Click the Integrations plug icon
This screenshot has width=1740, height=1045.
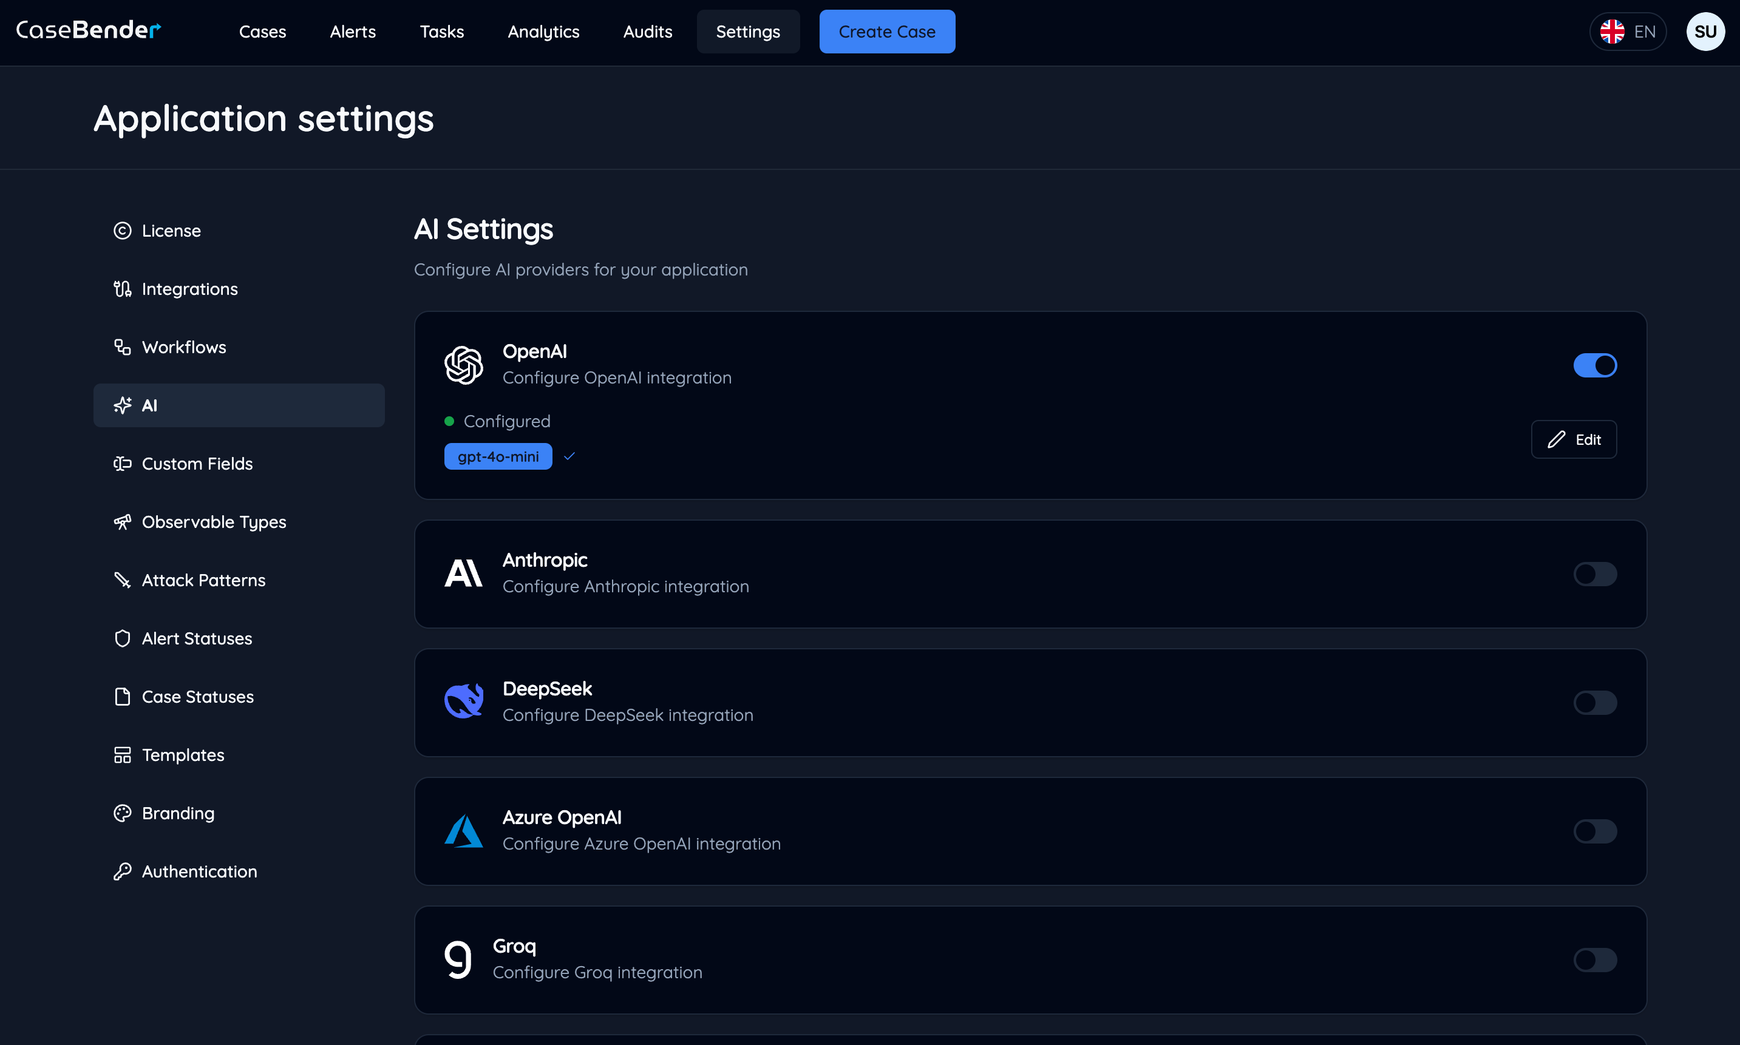click(x=123, y=289)
